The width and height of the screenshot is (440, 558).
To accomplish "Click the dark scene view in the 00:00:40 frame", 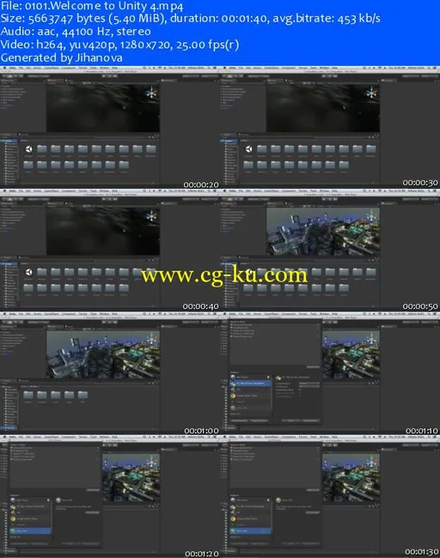I will tap(102, 231).
